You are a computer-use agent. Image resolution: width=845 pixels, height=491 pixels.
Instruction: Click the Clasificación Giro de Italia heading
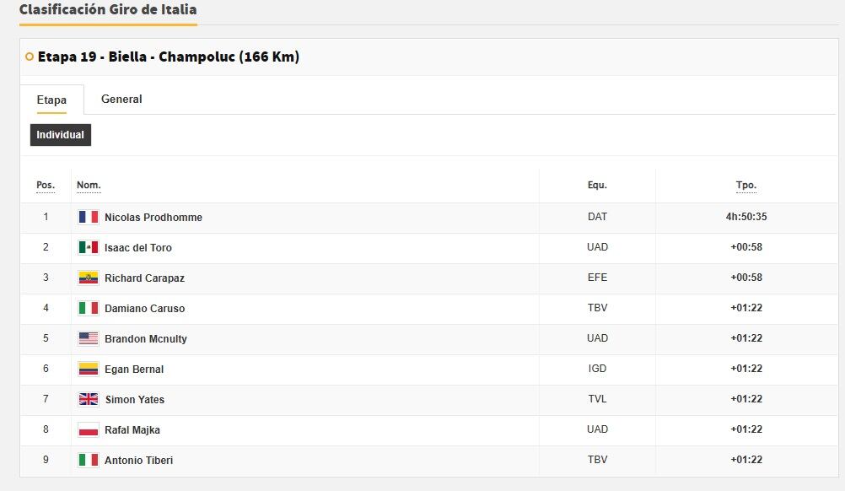tap(108, 10)
